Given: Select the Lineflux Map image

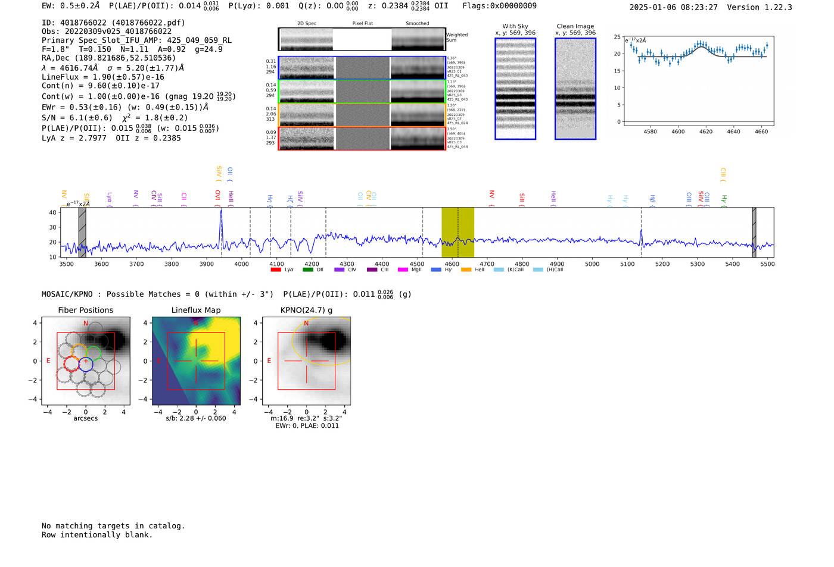Looking at the screenshot, I should pos(196,361).
